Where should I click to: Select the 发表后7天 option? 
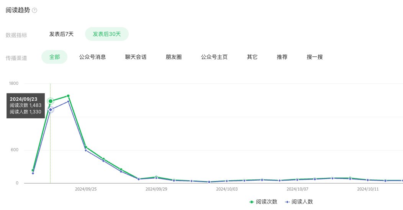pos(61,34)
